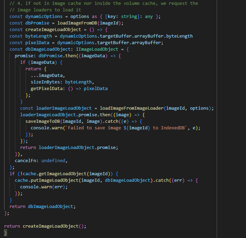
Task: Click the highlighted closing brace on the last line
Action: click(x=6, y=233)
